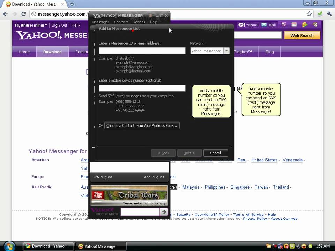Open Mail via envelope icon
The image size is (335, 251).
[x=264, y=25]
